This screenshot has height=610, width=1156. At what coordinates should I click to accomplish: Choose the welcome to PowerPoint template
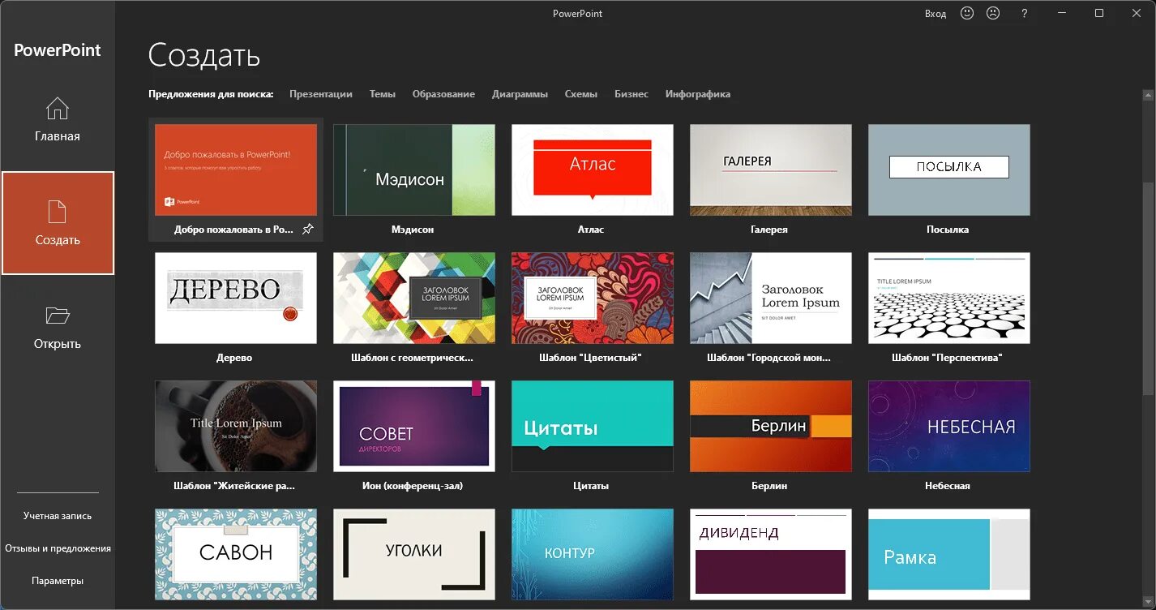[x=236, y=170]
